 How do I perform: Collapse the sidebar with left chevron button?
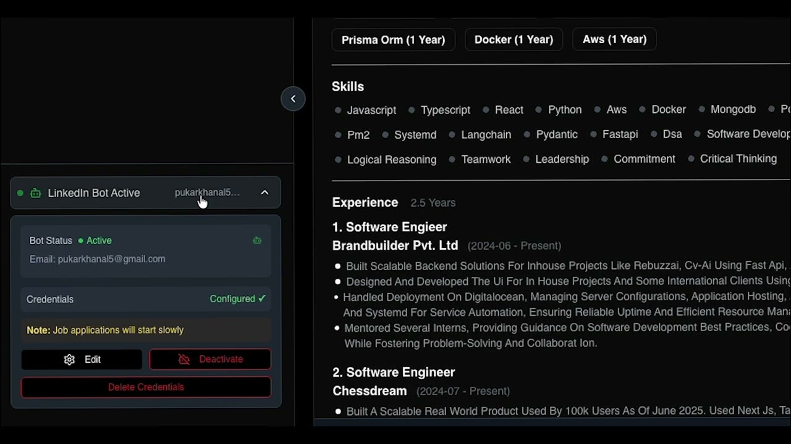(x=293, y=99)
